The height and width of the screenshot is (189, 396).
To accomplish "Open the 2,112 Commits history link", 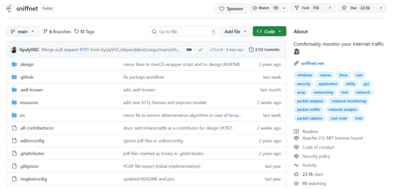I will coord(264,50).
